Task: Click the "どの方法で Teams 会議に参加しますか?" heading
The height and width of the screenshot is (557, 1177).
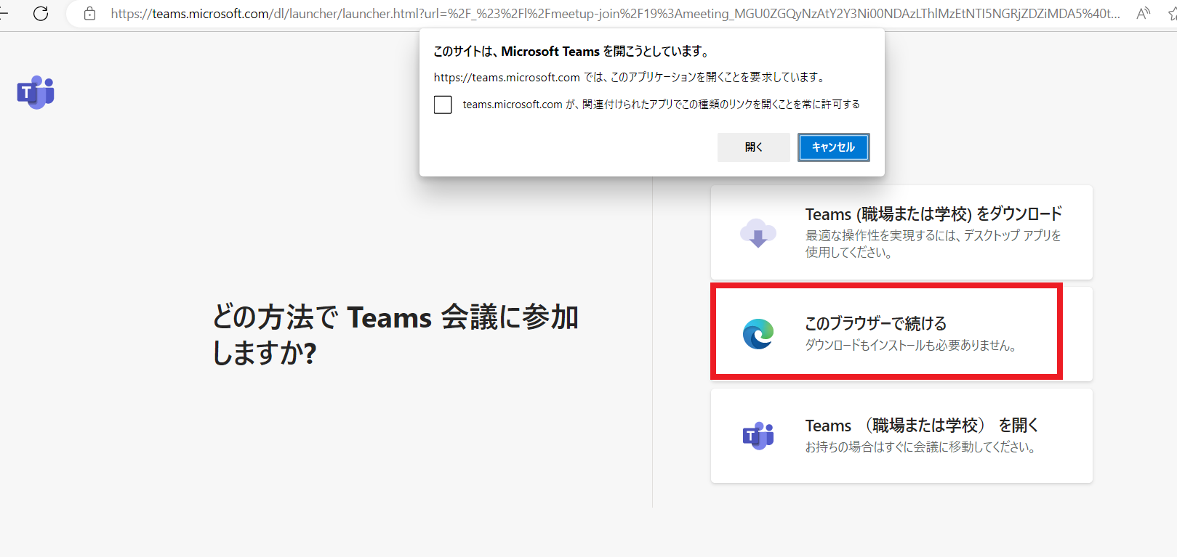Action: [395, 335]
